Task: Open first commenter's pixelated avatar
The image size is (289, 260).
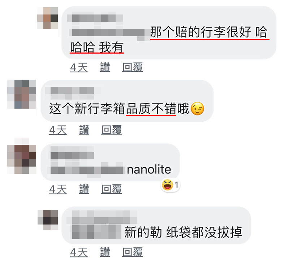Action: (x=48, y=18)
